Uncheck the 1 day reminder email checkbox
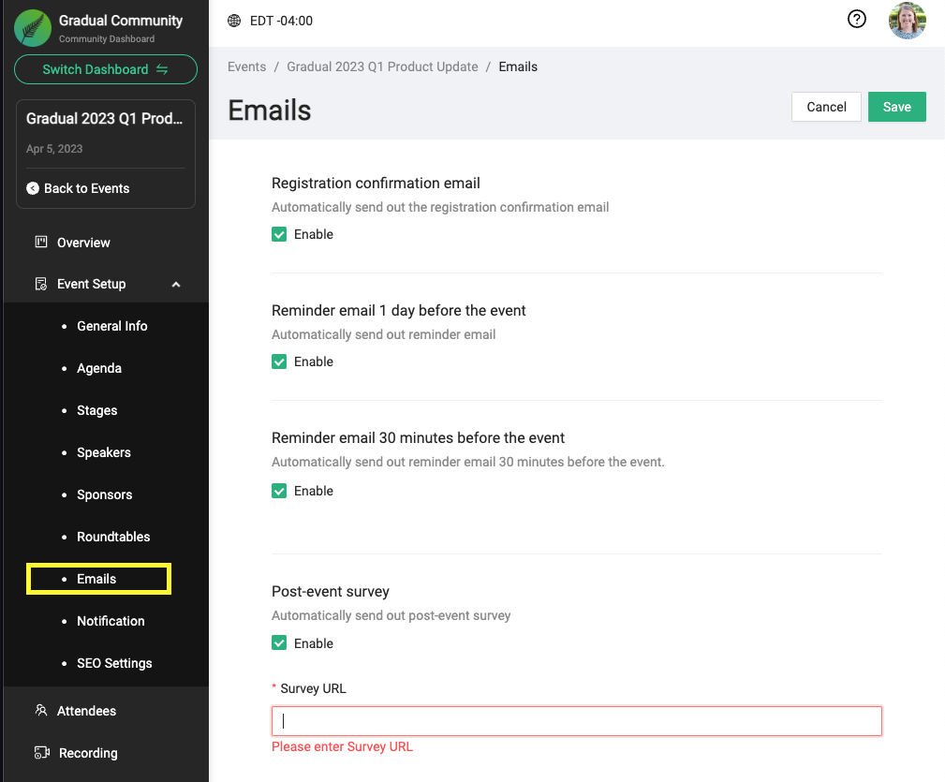945x782 pixels. (279, 361)
